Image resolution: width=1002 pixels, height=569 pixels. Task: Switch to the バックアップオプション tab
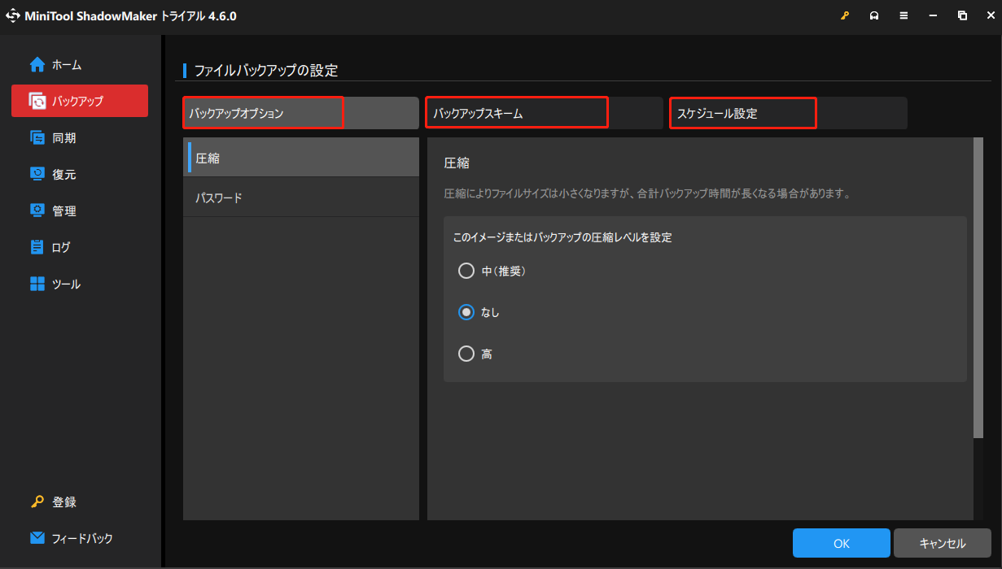coord(301,113)
